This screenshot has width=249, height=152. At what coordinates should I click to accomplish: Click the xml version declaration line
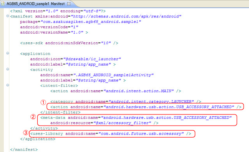(x=58, y=11)
